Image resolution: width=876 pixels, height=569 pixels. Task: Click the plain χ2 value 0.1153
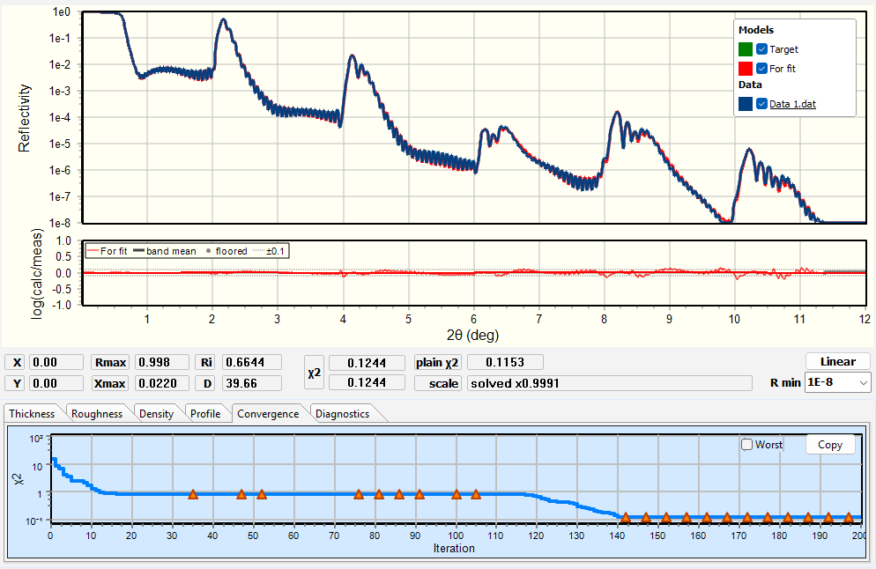[505, 362]
